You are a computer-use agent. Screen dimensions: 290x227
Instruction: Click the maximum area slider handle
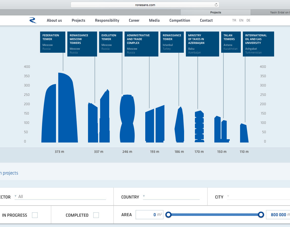point(261,215)
